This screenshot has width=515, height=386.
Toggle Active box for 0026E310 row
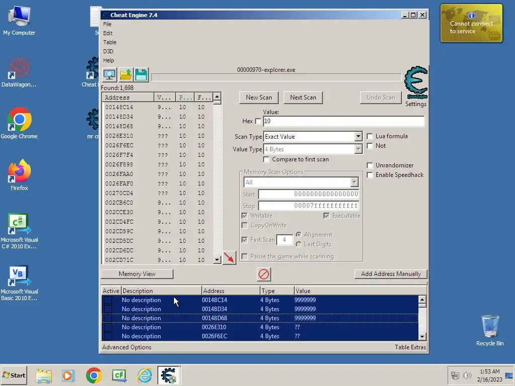tap(108, 327)
